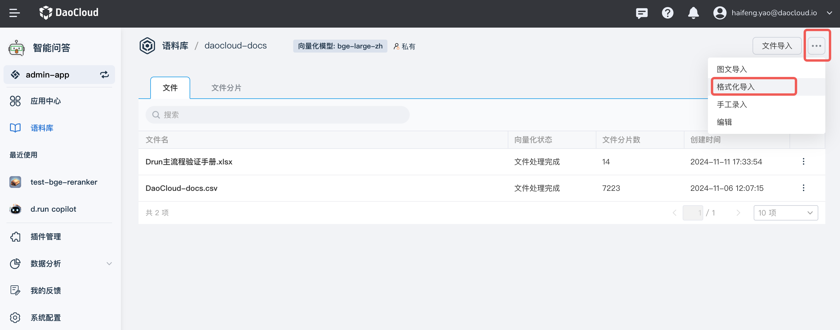This screenshot has width=840, height=330.
Task: Open the daocloud-docs breadcrumb link
Action: click(x=235, y=45)
